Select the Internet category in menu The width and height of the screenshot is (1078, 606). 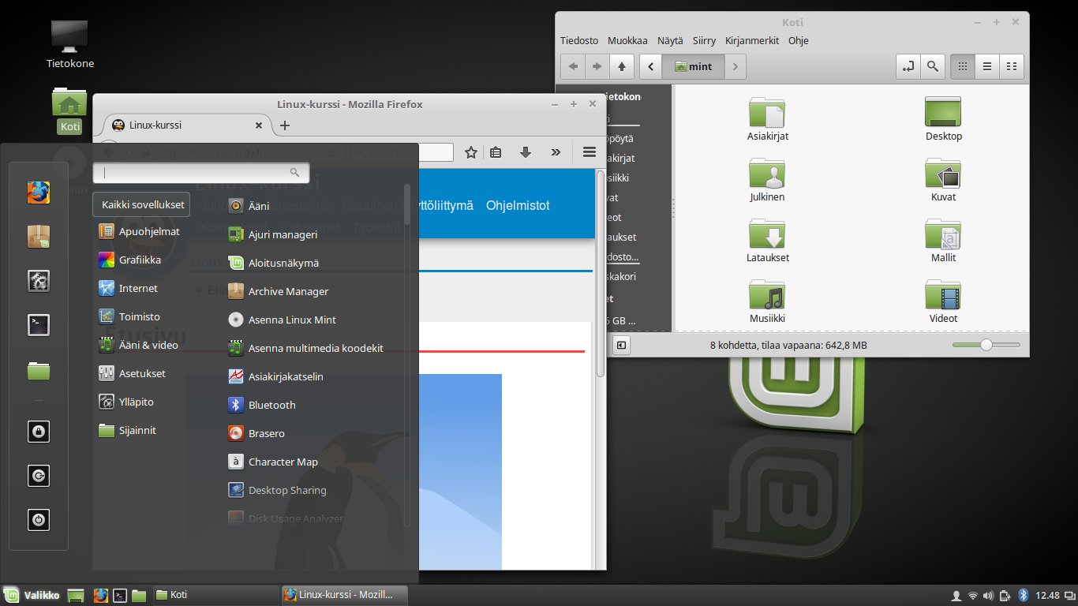coord(138,288)
